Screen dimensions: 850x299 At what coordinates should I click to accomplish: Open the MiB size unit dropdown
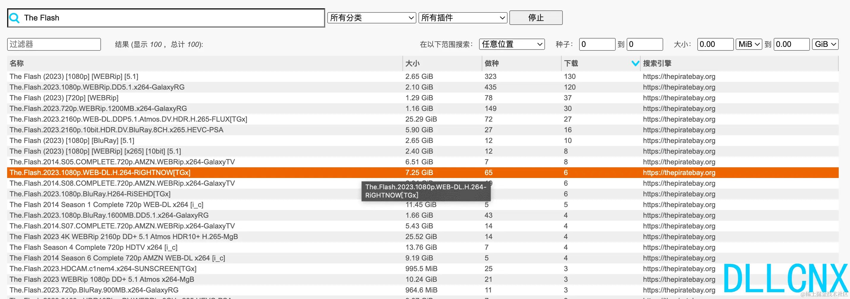click(748, 44)
